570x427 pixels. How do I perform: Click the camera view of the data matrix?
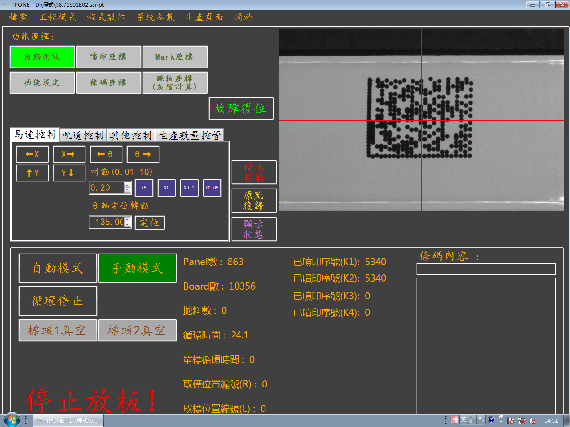pos(421,120)
